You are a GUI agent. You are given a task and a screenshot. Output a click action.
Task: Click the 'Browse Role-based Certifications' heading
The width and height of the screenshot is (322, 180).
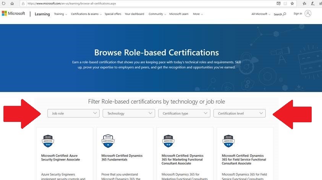pos(157,52)
